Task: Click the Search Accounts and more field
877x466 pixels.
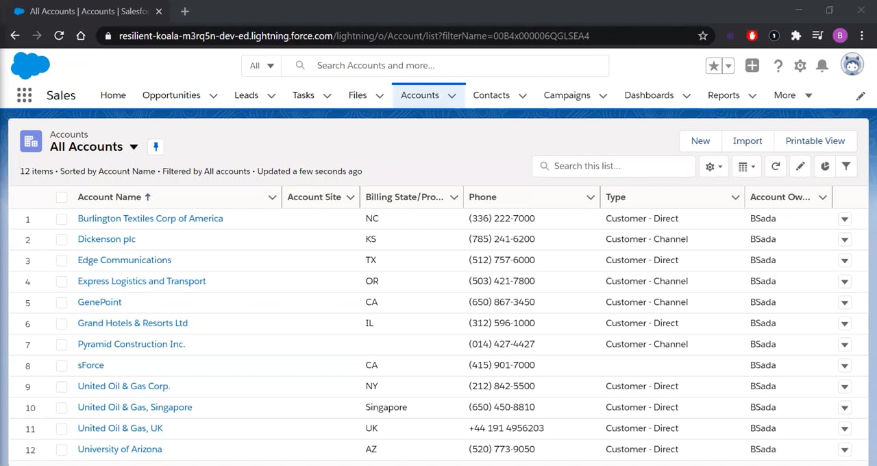Action: (x=445, y=66)
